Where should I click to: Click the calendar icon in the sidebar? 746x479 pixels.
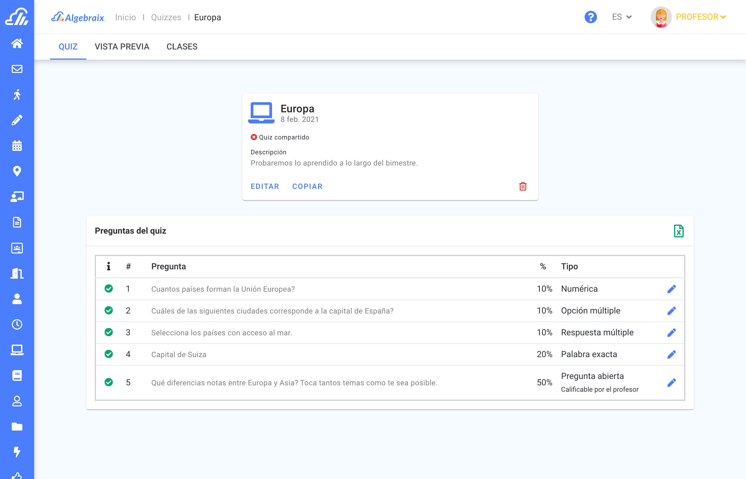coord(17,146)
